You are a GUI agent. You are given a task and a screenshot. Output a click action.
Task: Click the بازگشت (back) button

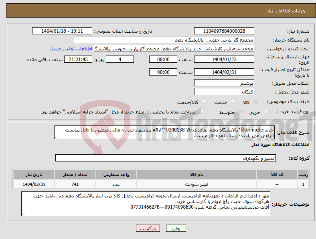pyautogui.click(x=148, y=228)
